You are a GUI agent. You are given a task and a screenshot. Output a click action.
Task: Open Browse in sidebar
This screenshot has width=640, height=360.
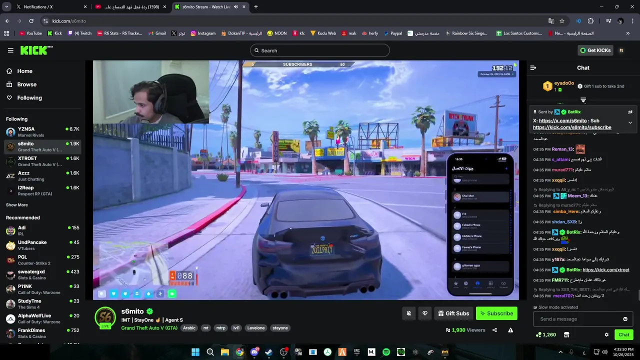[26, 84]
